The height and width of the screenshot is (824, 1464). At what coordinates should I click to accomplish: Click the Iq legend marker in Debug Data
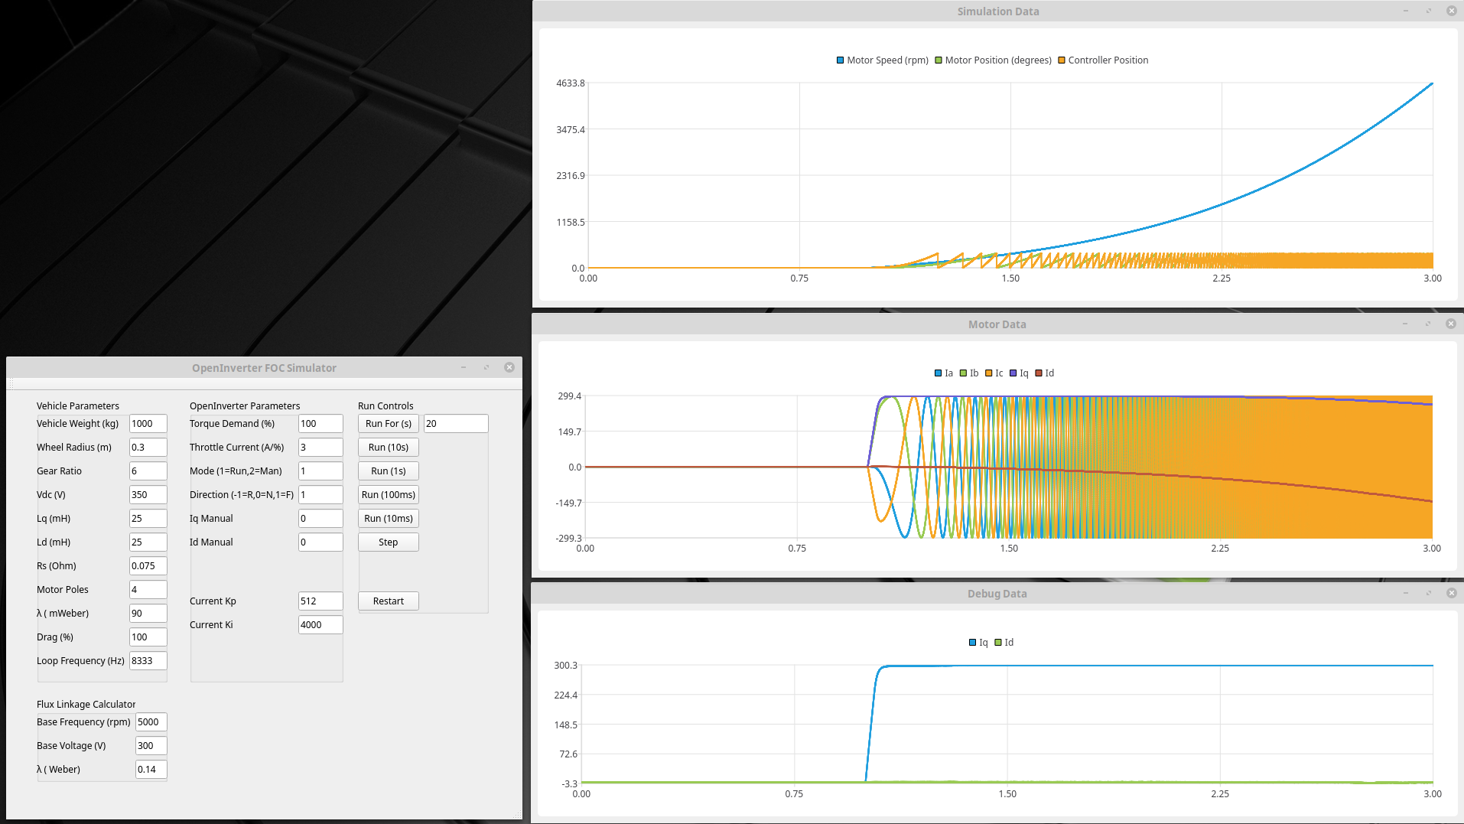973,643
